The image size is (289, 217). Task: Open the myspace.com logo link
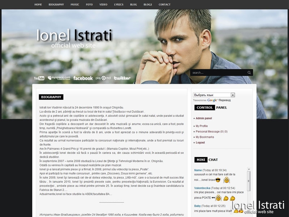coord(59,78)
